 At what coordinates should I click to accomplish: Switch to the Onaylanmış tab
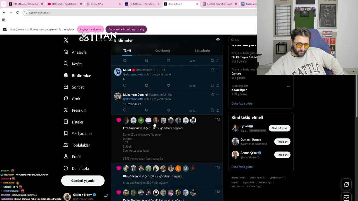coord(163,51)
